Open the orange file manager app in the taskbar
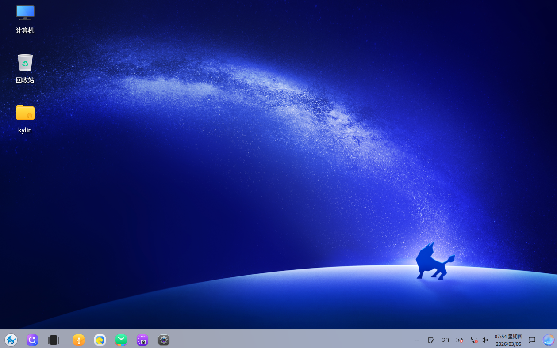 [79, 340]
